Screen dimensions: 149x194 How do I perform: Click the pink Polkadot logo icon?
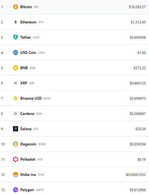click(16, 159)
